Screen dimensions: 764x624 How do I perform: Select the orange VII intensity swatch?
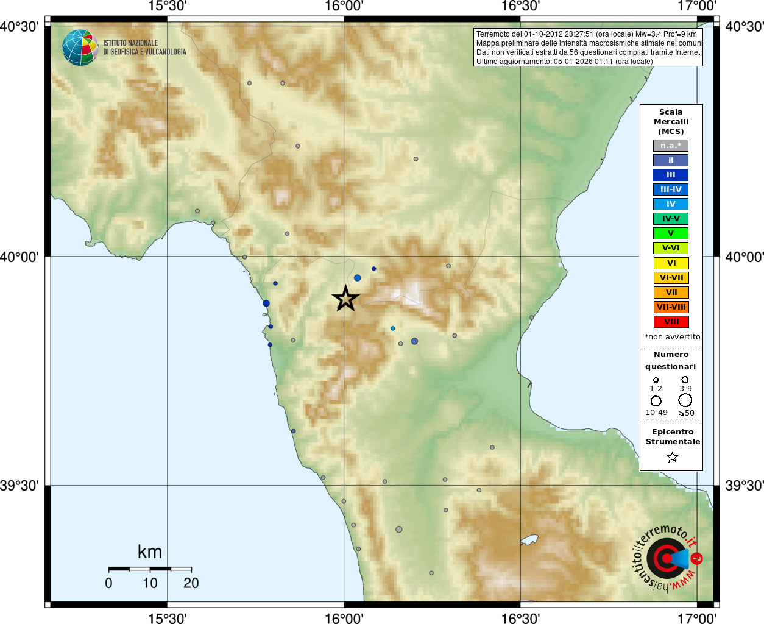(671, 292)
